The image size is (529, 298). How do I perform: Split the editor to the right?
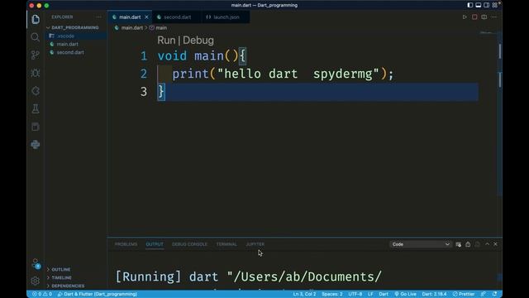click(x=484, y=17)
